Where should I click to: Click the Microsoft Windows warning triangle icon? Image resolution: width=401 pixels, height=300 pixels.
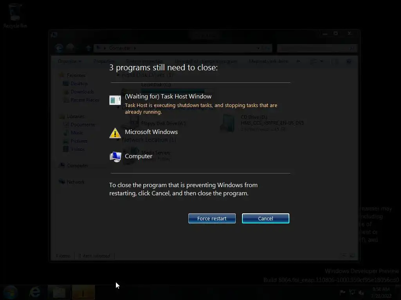(x=115, y=133)
